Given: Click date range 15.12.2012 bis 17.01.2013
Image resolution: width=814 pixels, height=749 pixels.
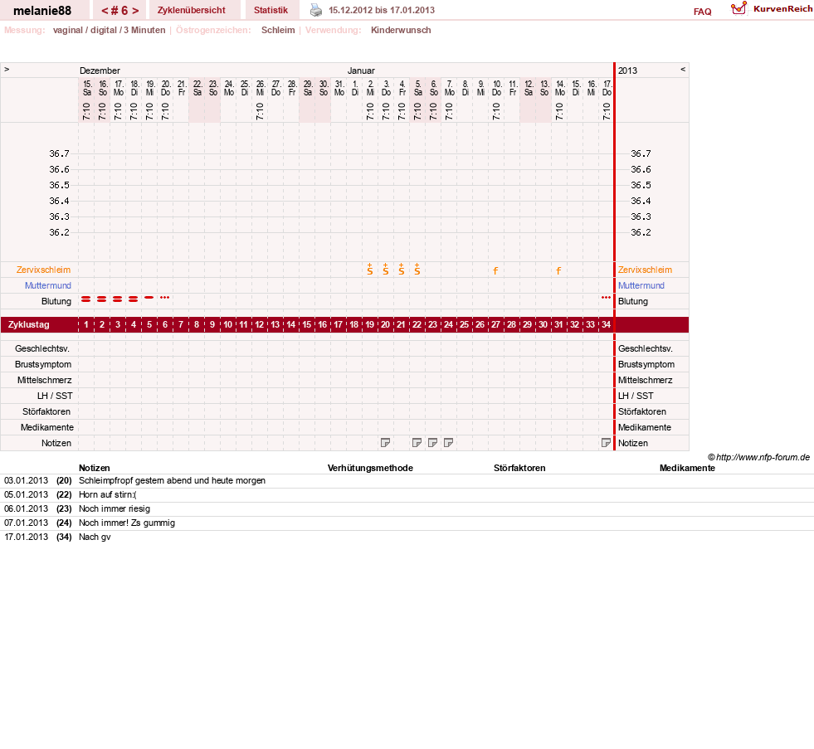Looking at the screenshot, I should [x=382, y=10].
